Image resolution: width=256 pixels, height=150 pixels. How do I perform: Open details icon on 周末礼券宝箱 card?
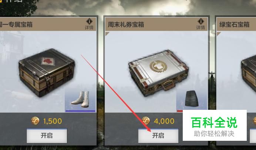tap(201, 21)
